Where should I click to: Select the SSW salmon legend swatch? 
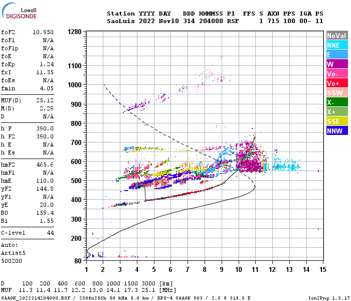pyautogui.click(x=337, y=93)
